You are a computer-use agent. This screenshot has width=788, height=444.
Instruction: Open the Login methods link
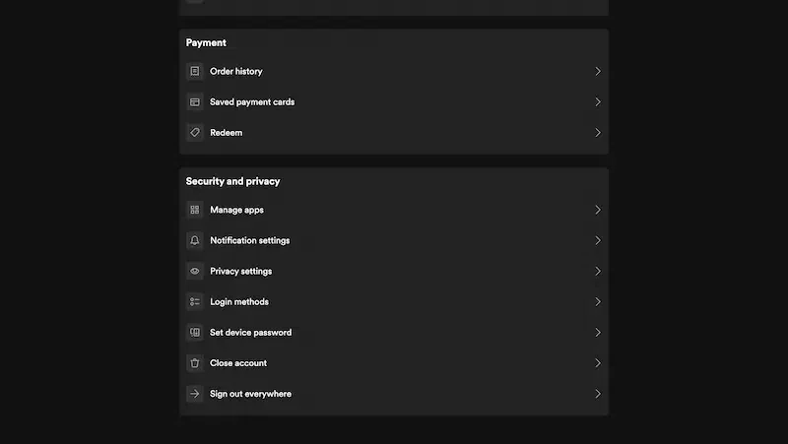pyautogui.click(x=238, y=301)
